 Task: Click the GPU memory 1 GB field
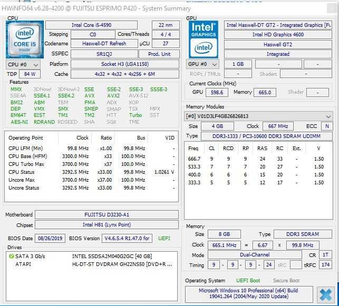click(x=238, y=64)
